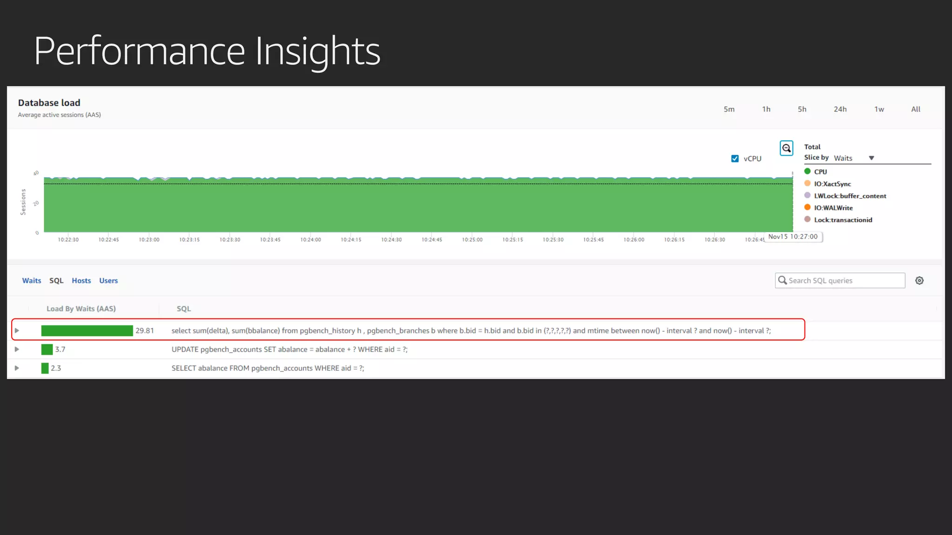Click the Database load heading
Image resolution: width=952 pixels, height=535 pixels.
(49, 103)
